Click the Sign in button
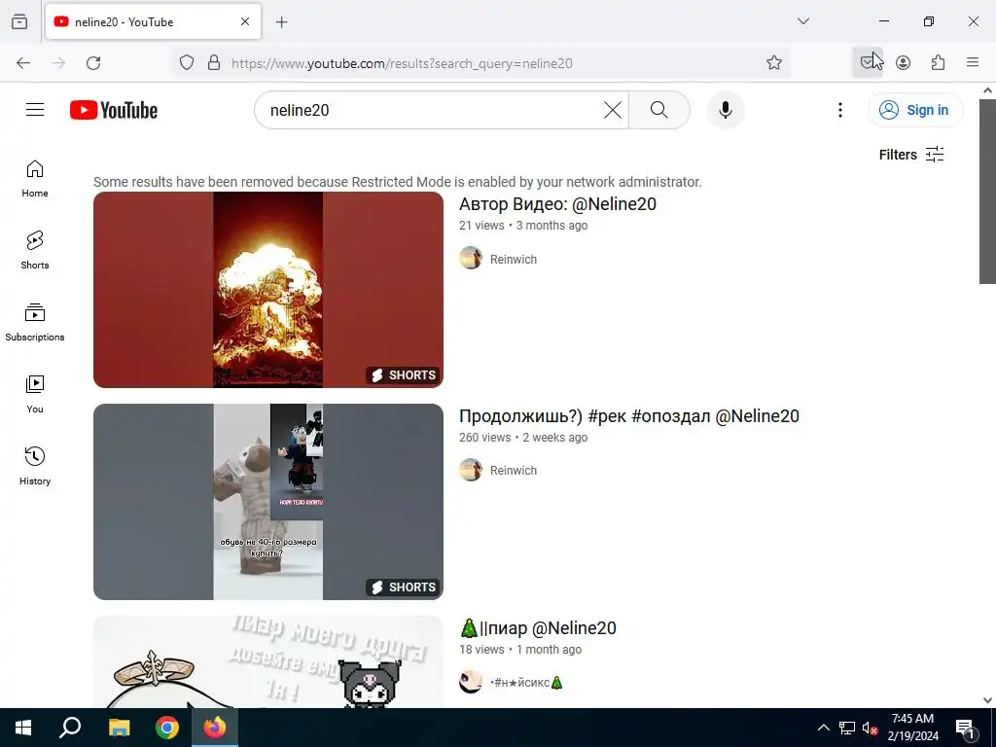Screen dimensions: 996x747 pos(915,110)
